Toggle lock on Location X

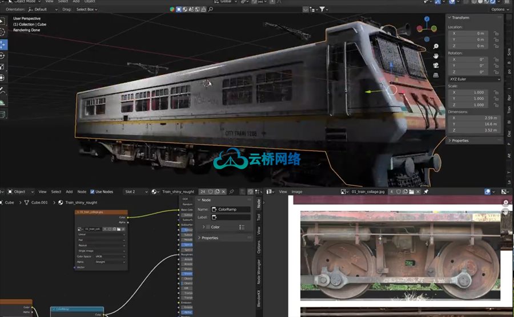tap(496, 34)
